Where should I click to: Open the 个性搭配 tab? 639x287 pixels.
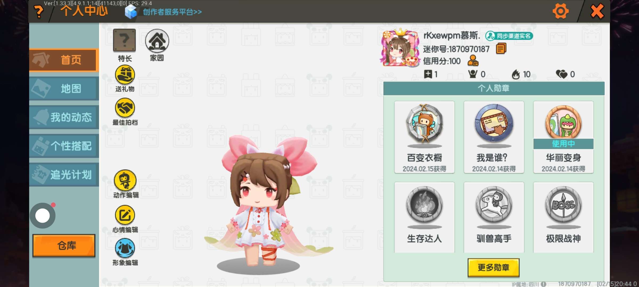coord(64,146)
